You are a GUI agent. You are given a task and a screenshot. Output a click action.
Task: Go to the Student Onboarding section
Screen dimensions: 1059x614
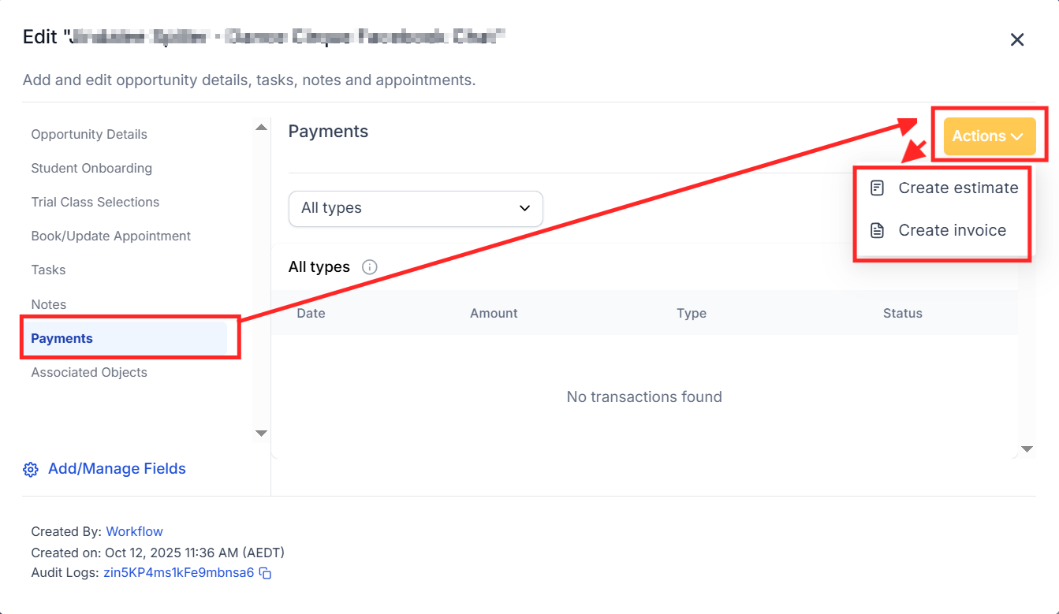coord(91,168)
